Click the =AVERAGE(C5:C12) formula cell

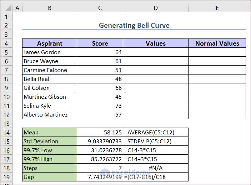[x=156, y=132]
